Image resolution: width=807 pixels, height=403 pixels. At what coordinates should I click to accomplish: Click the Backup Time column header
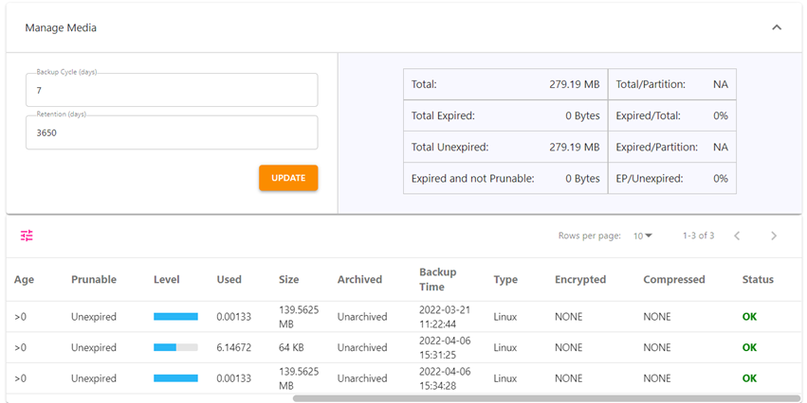[437, 279]
